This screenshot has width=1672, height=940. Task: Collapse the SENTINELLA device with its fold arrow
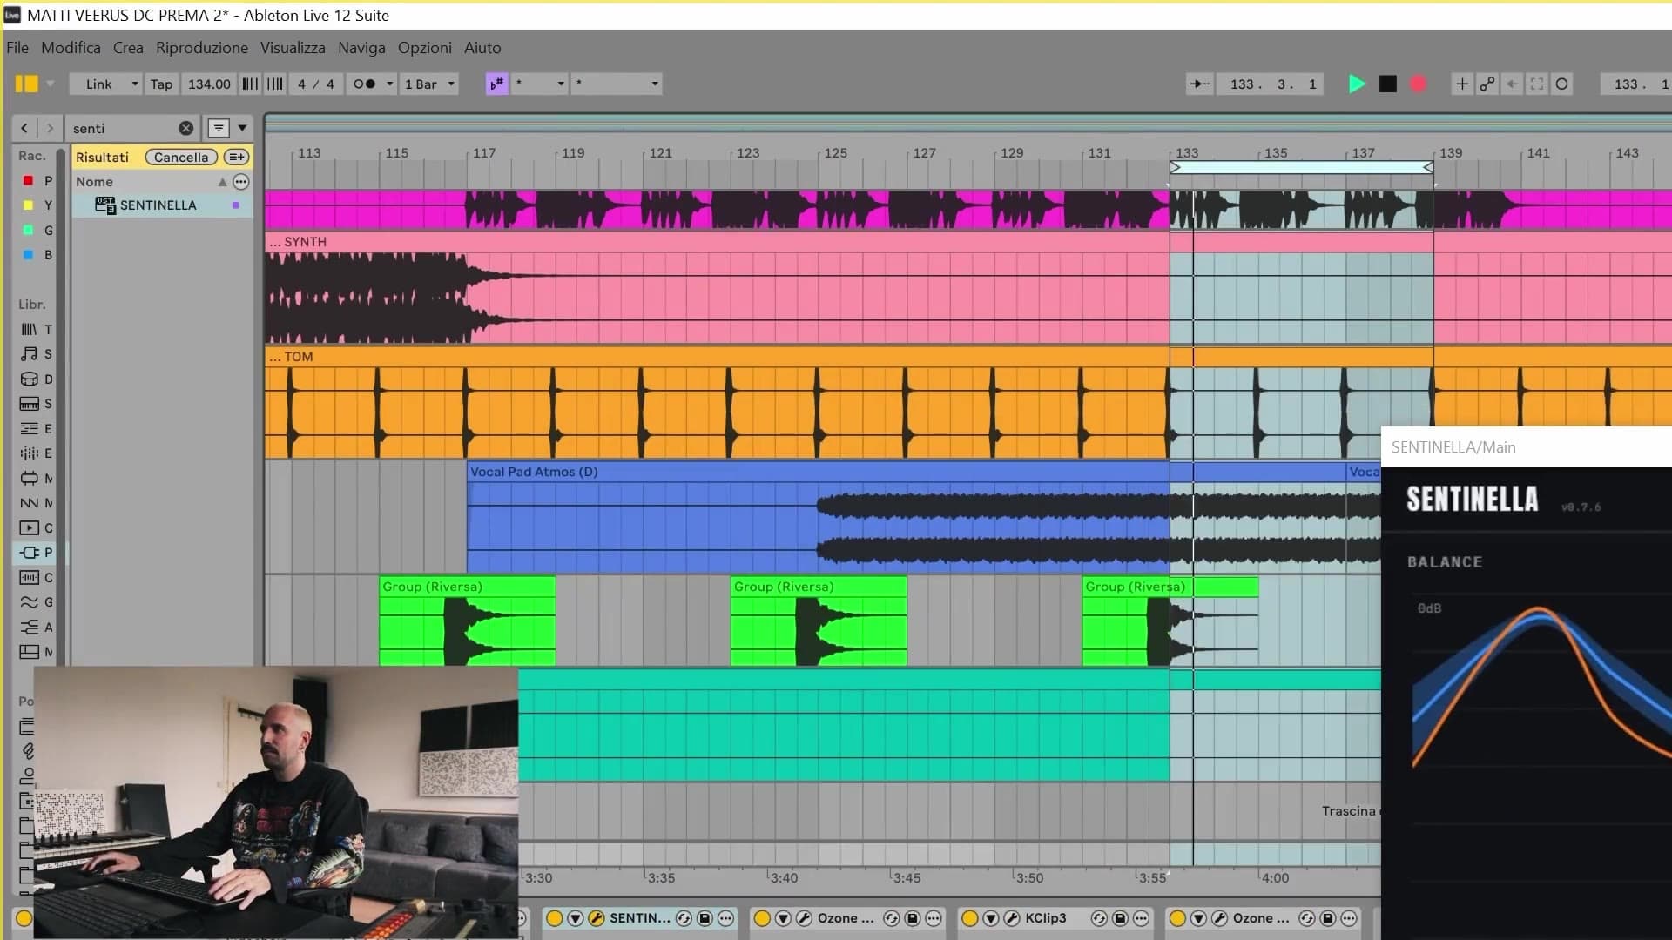[x=576, y=918]
